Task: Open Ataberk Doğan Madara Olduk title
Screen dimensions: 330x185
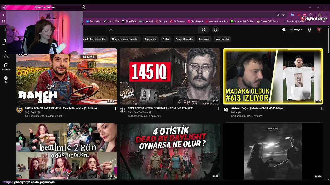Action: coord(257,108)
